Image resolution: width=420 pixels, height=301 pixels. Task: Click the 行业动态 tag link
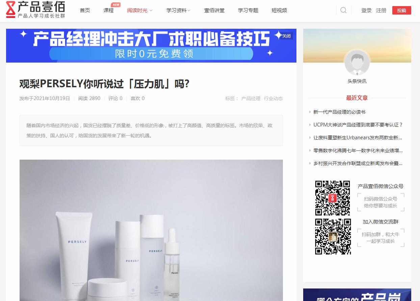[x=273, y=98]
